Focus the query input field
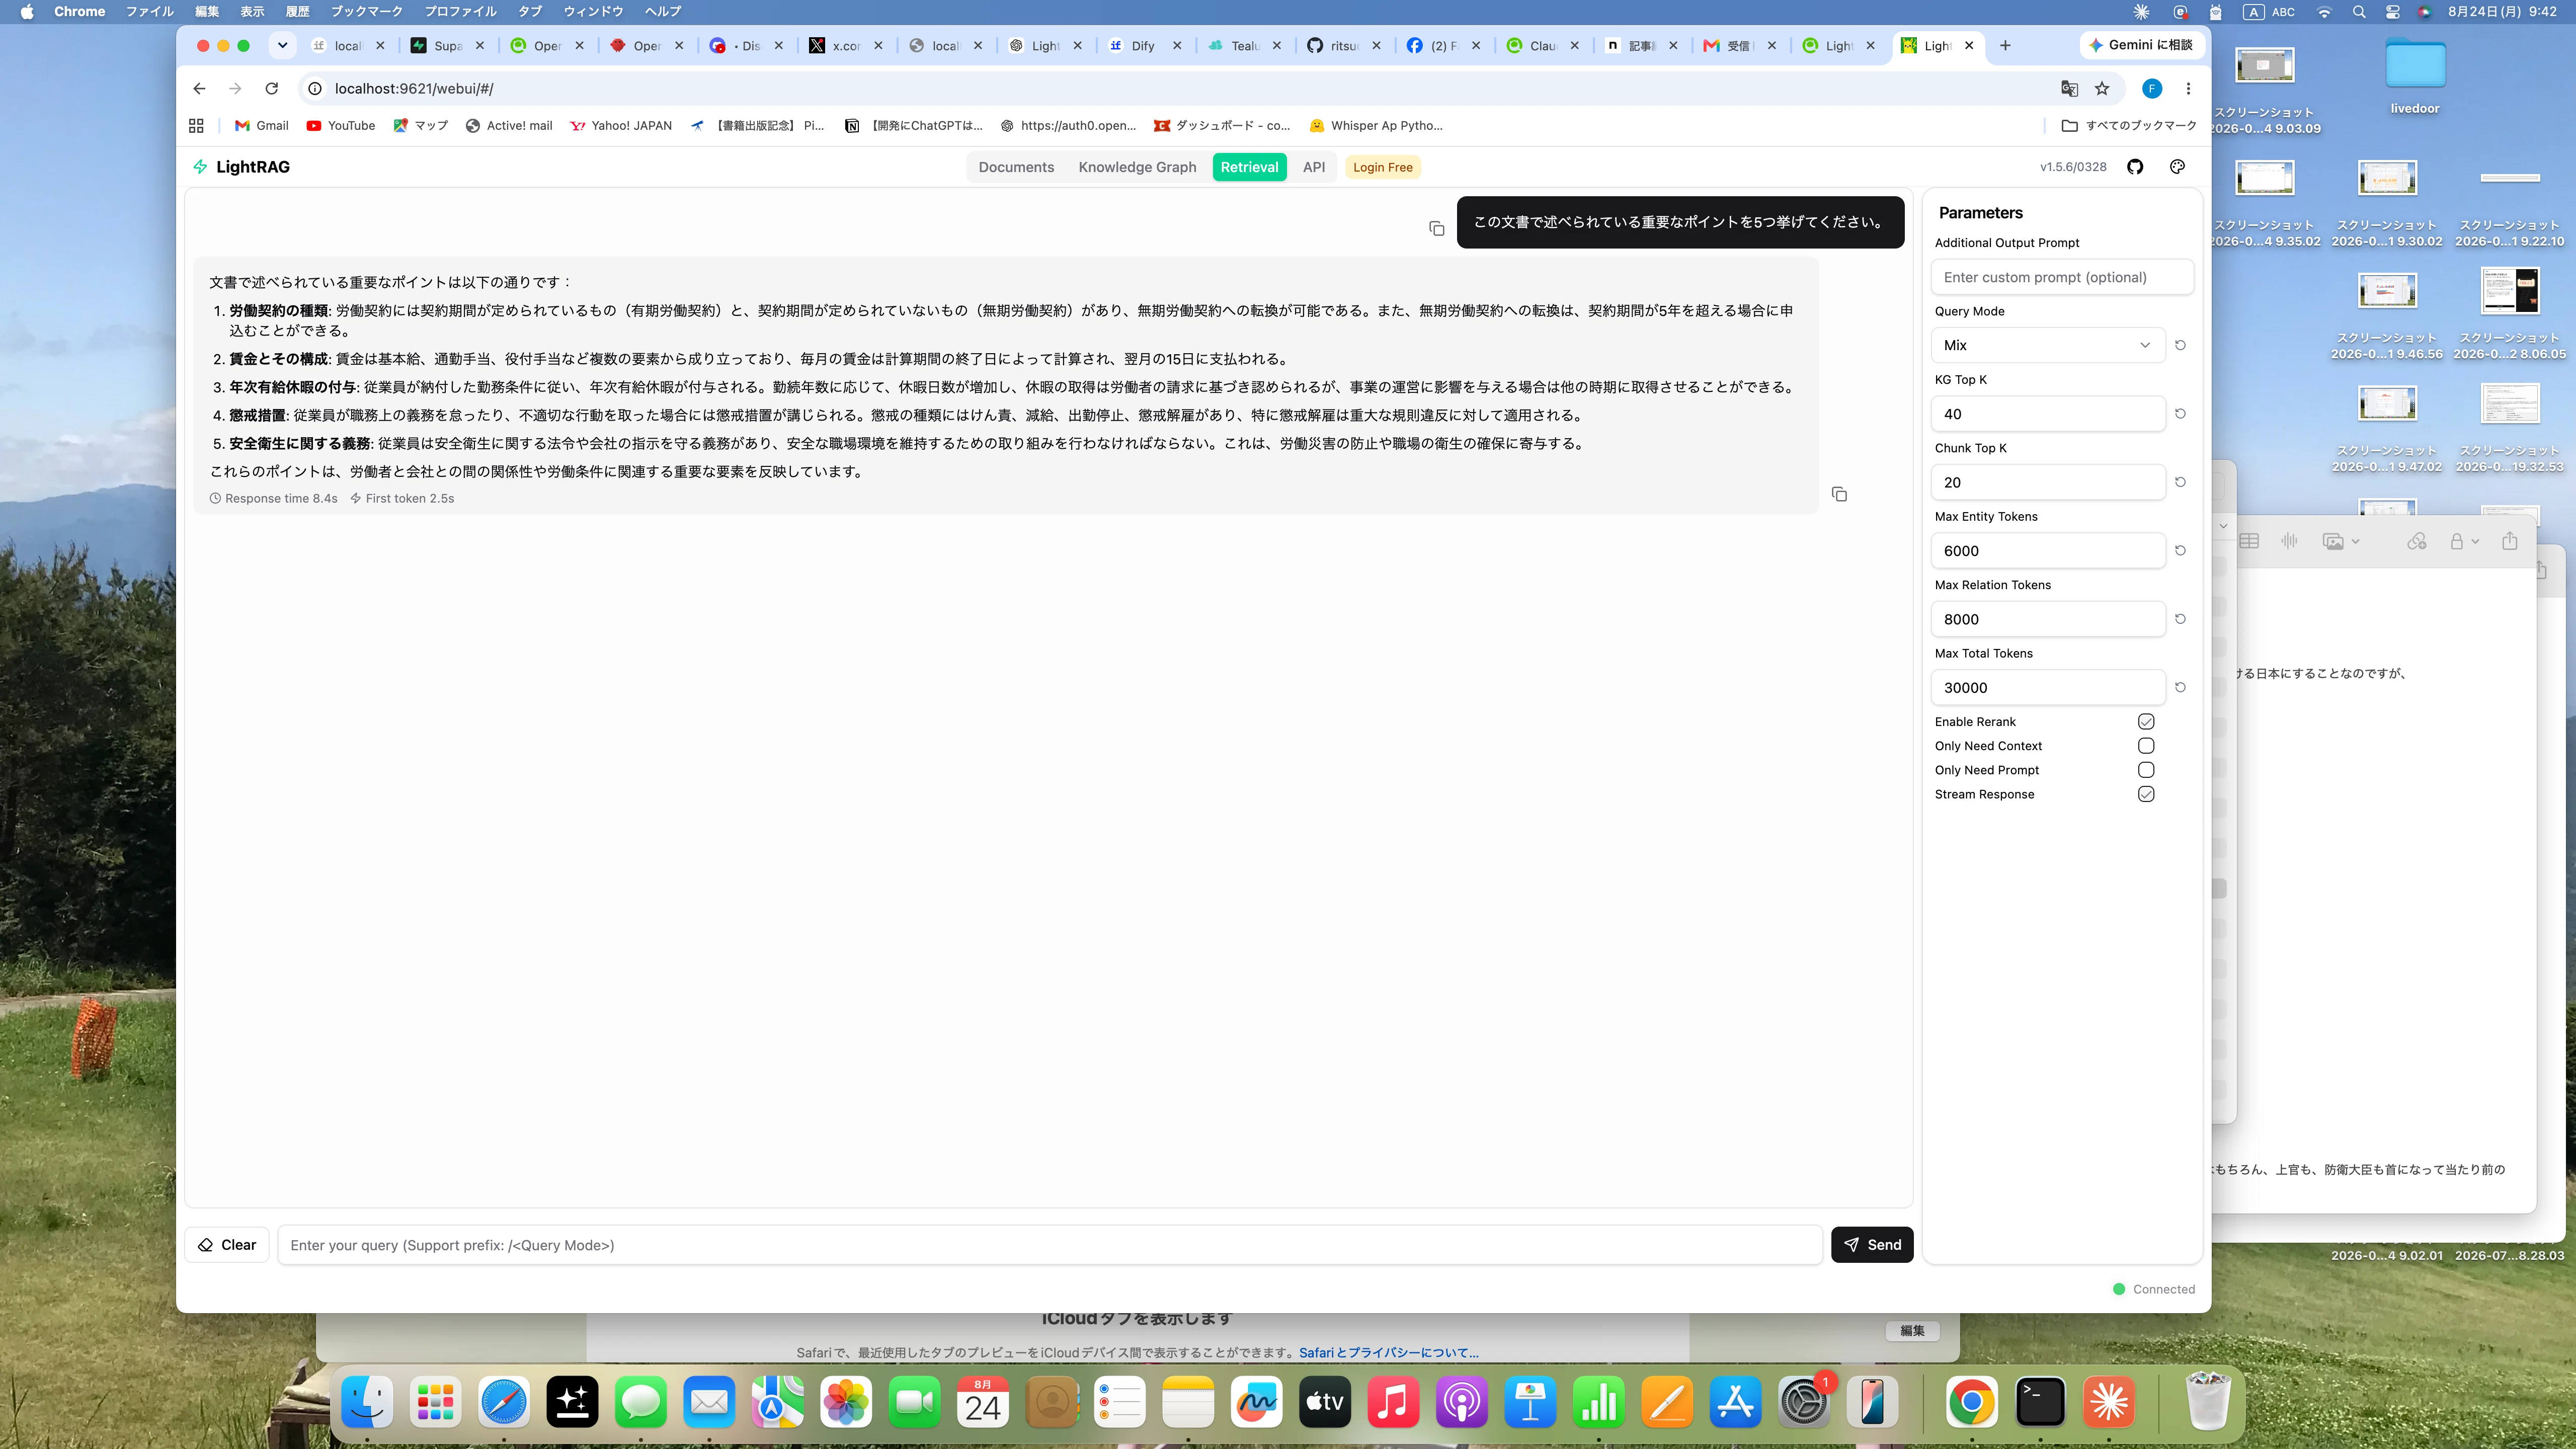Viewport: 2576px width, 1449px height. click(1050, 1245)
